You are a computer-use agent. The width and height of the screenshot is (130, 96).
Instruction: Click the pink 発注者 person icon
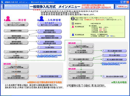point(8,19)
